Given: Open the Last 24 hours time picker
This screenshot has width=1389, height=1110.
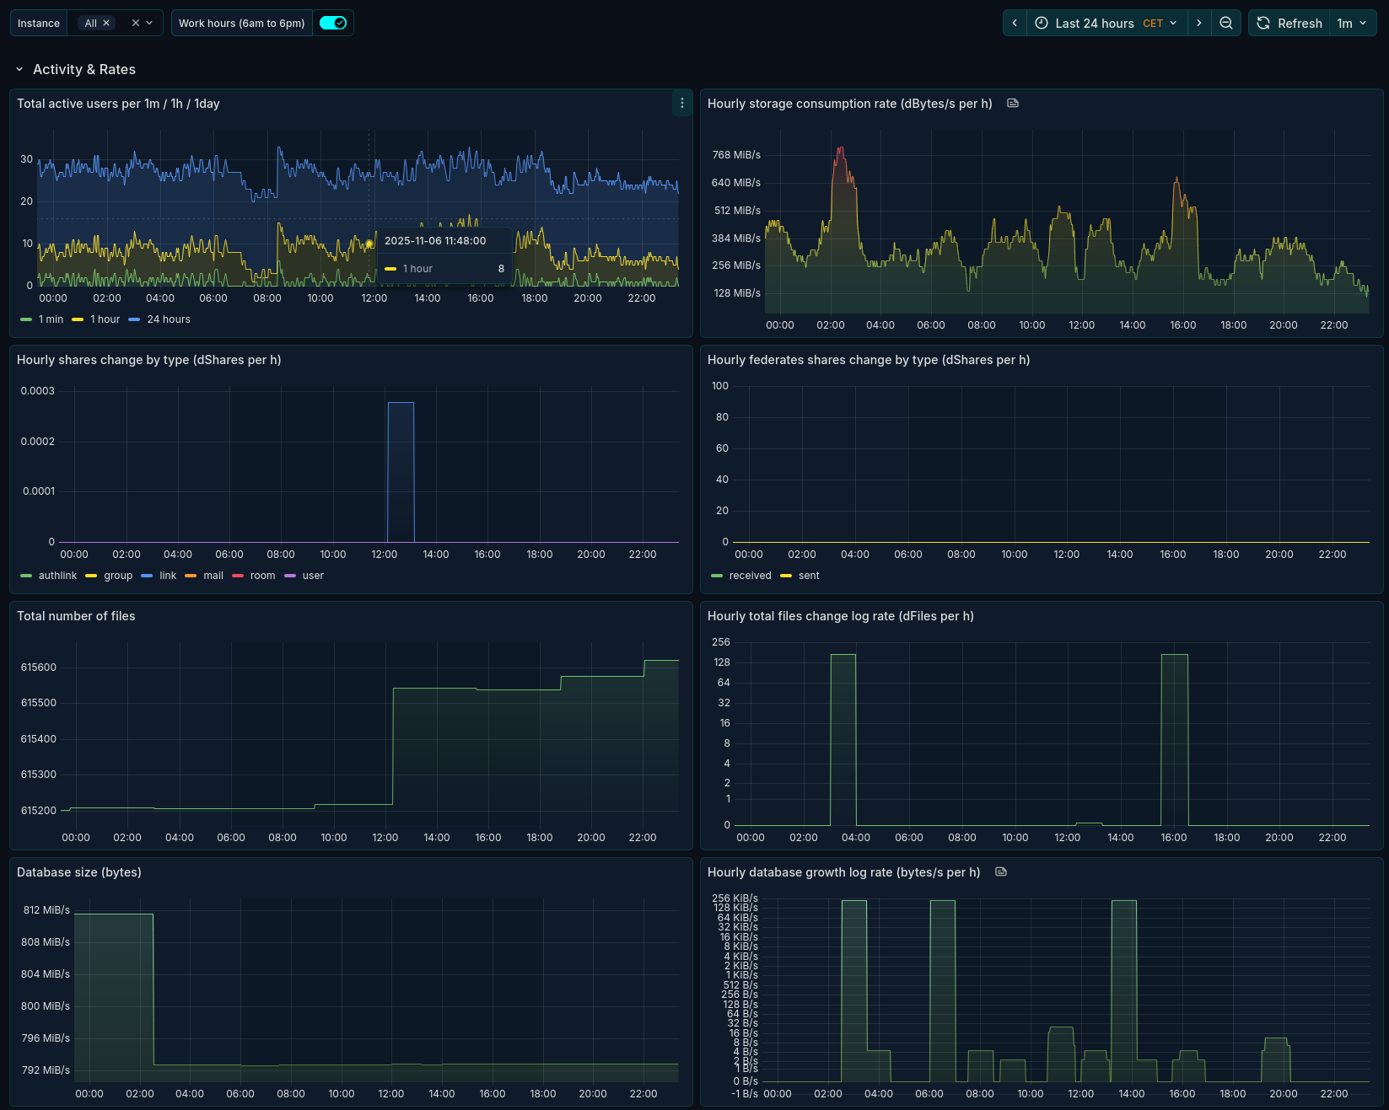Looking at the screenshot, I should tap(1106, 24).
